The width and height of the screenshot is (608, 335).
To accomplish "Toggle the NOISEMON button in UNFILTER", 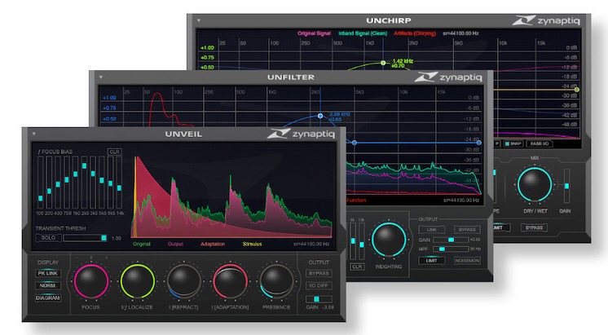I will [x=467, y=261].
